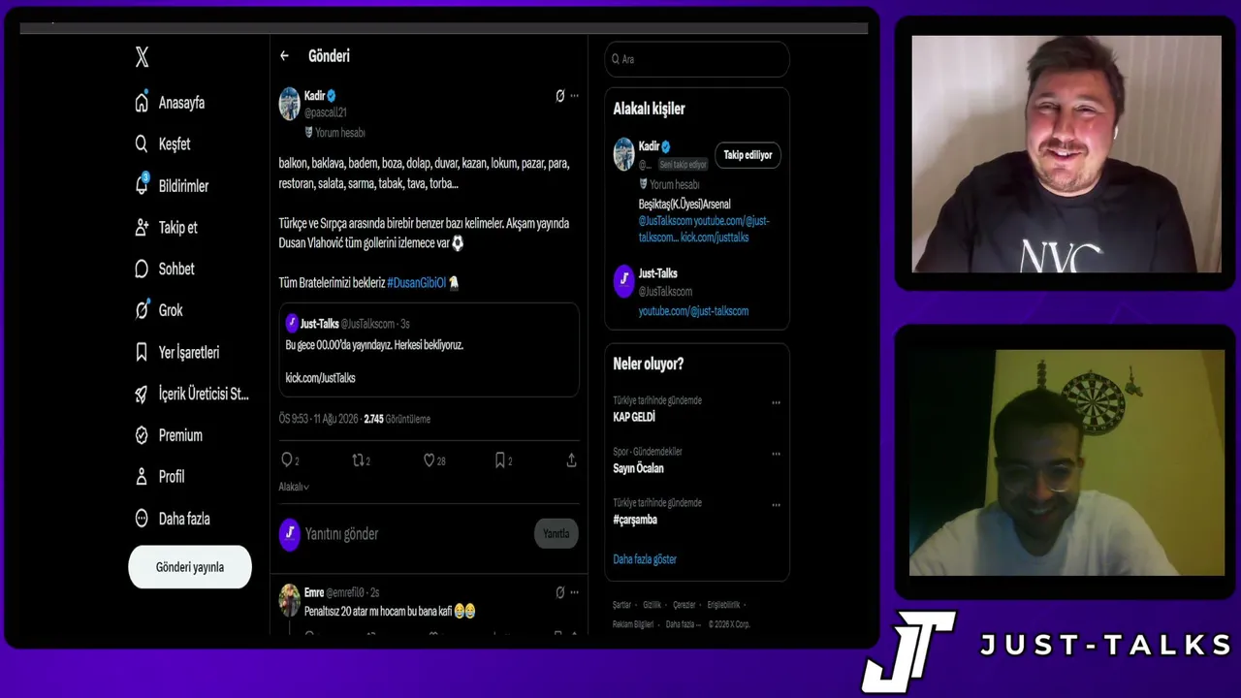Image resolution: width=1241 pixels, height=698 pixels.
Task: Open the options dots next to KAP GELDİ
Action: (776, 402)
